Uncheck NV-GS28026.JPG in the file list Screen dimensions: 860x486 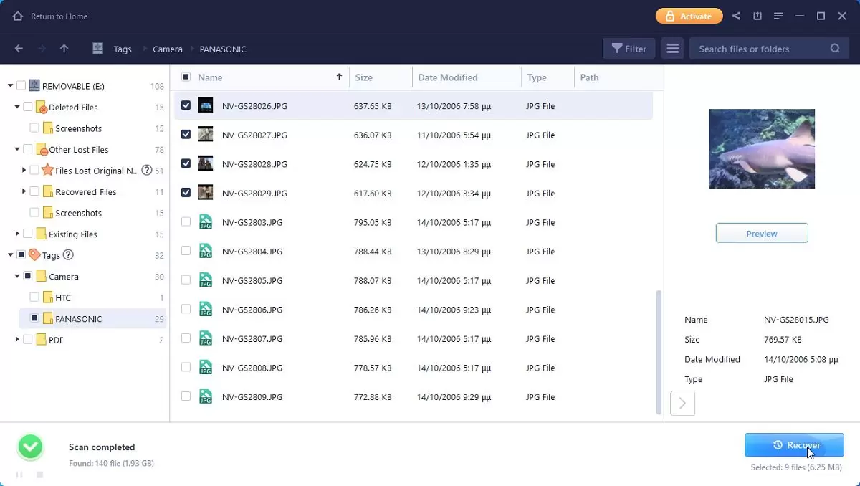[186, 105]
